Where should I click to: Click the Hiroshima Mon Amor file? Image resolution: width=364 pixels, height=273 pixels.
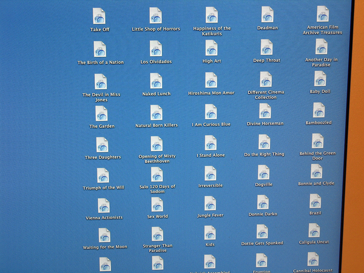tap(211, 80)
